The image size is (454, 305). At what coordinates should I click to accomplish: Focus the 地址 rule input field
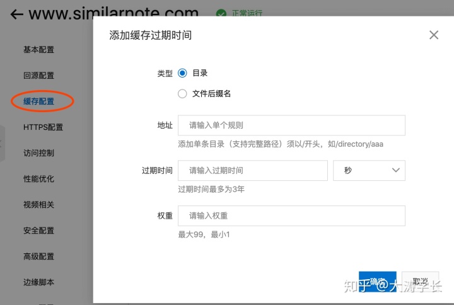(291, 125)
